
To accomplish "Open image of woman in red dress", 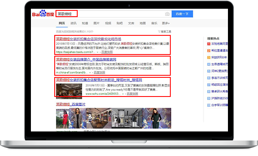I will click(x=62, y=118).
